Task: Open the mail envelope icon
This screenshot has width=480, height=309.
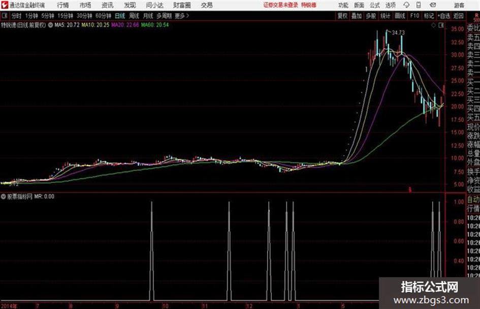Action: tap(433, 5)
